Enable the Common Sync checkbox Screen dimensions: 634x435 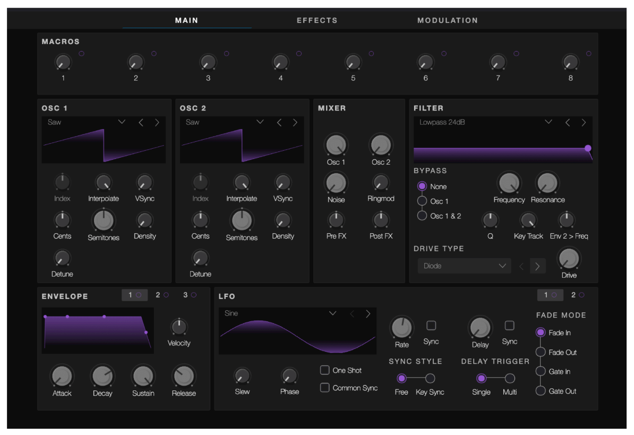324,388
